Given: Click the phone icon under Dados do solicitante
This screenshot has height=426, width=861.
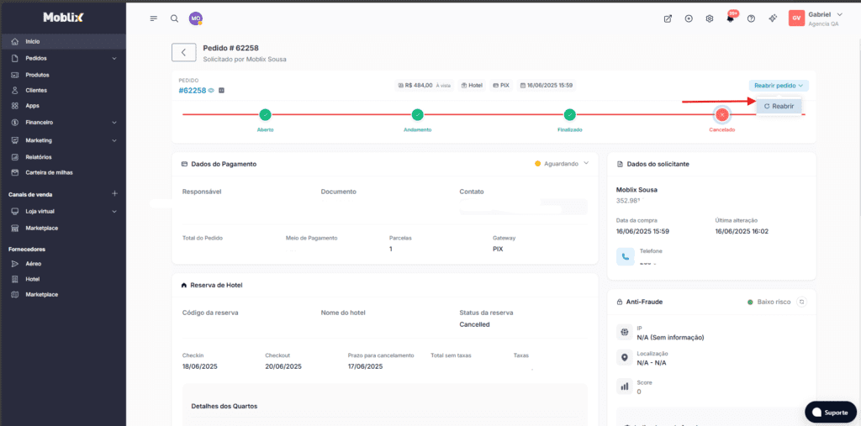Looking at the screenshot, I should 625,257.
